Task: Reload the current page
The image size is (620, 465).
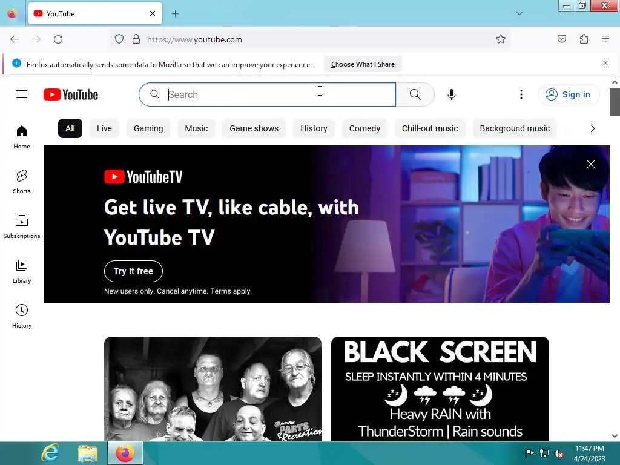Action: coord(58,39)
